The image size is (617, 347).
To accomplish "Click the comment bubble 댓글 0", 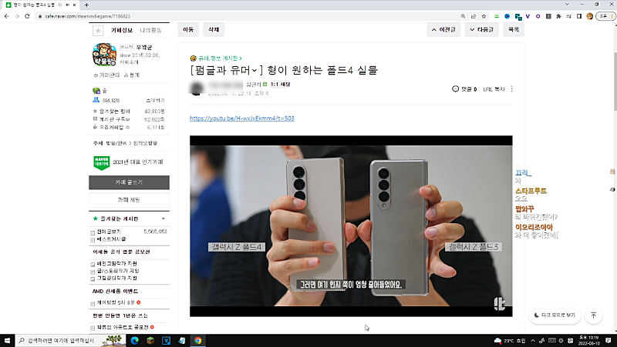I will click(464, 89).
